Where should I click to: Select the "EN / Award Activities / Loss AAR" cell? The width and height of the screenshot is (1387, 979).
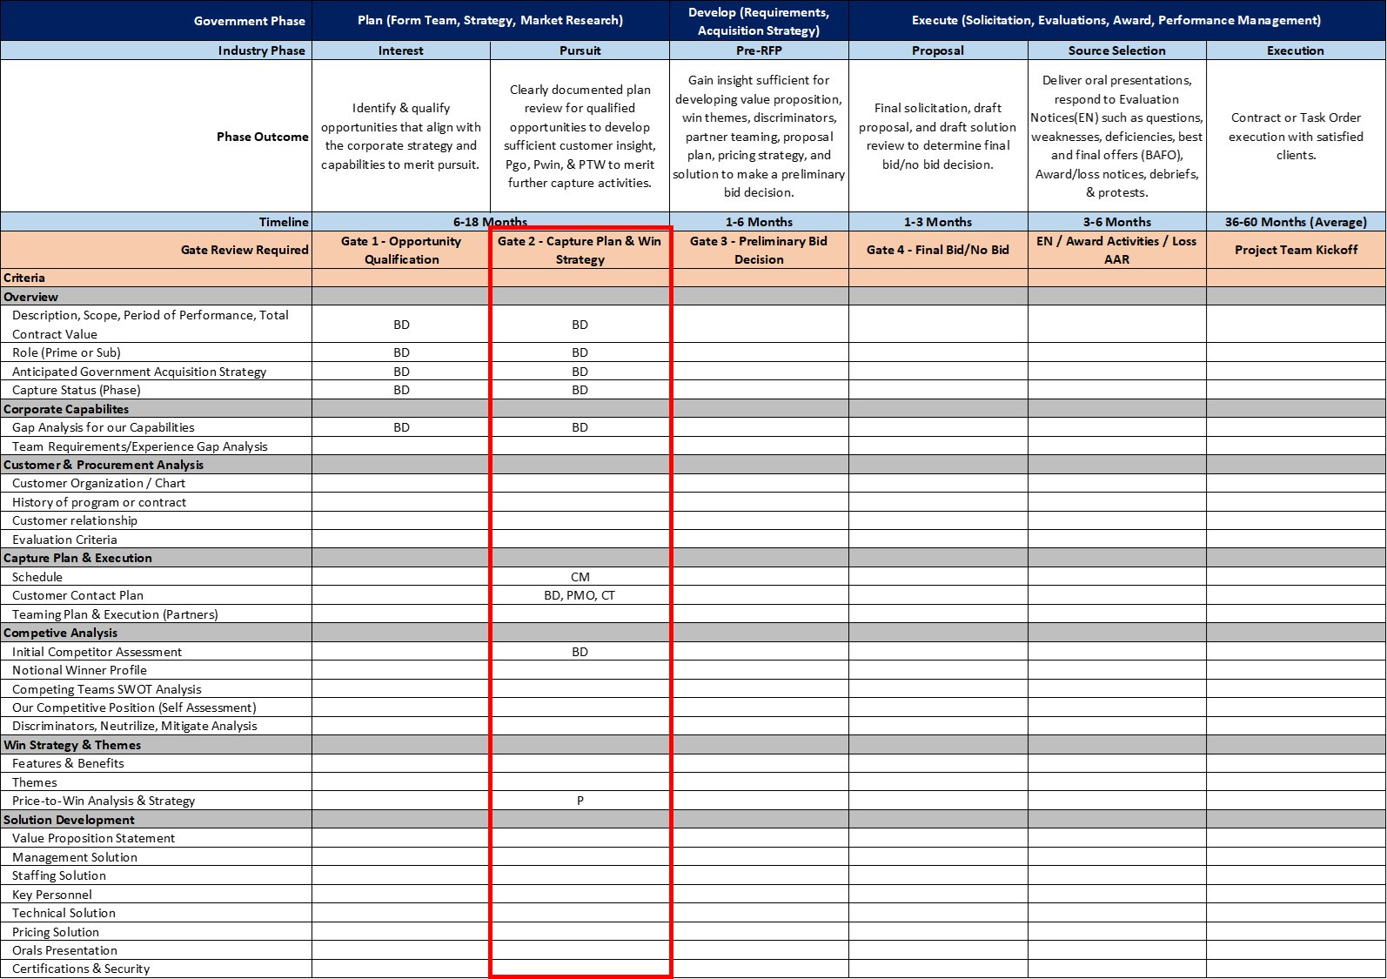click(1117, 250)
